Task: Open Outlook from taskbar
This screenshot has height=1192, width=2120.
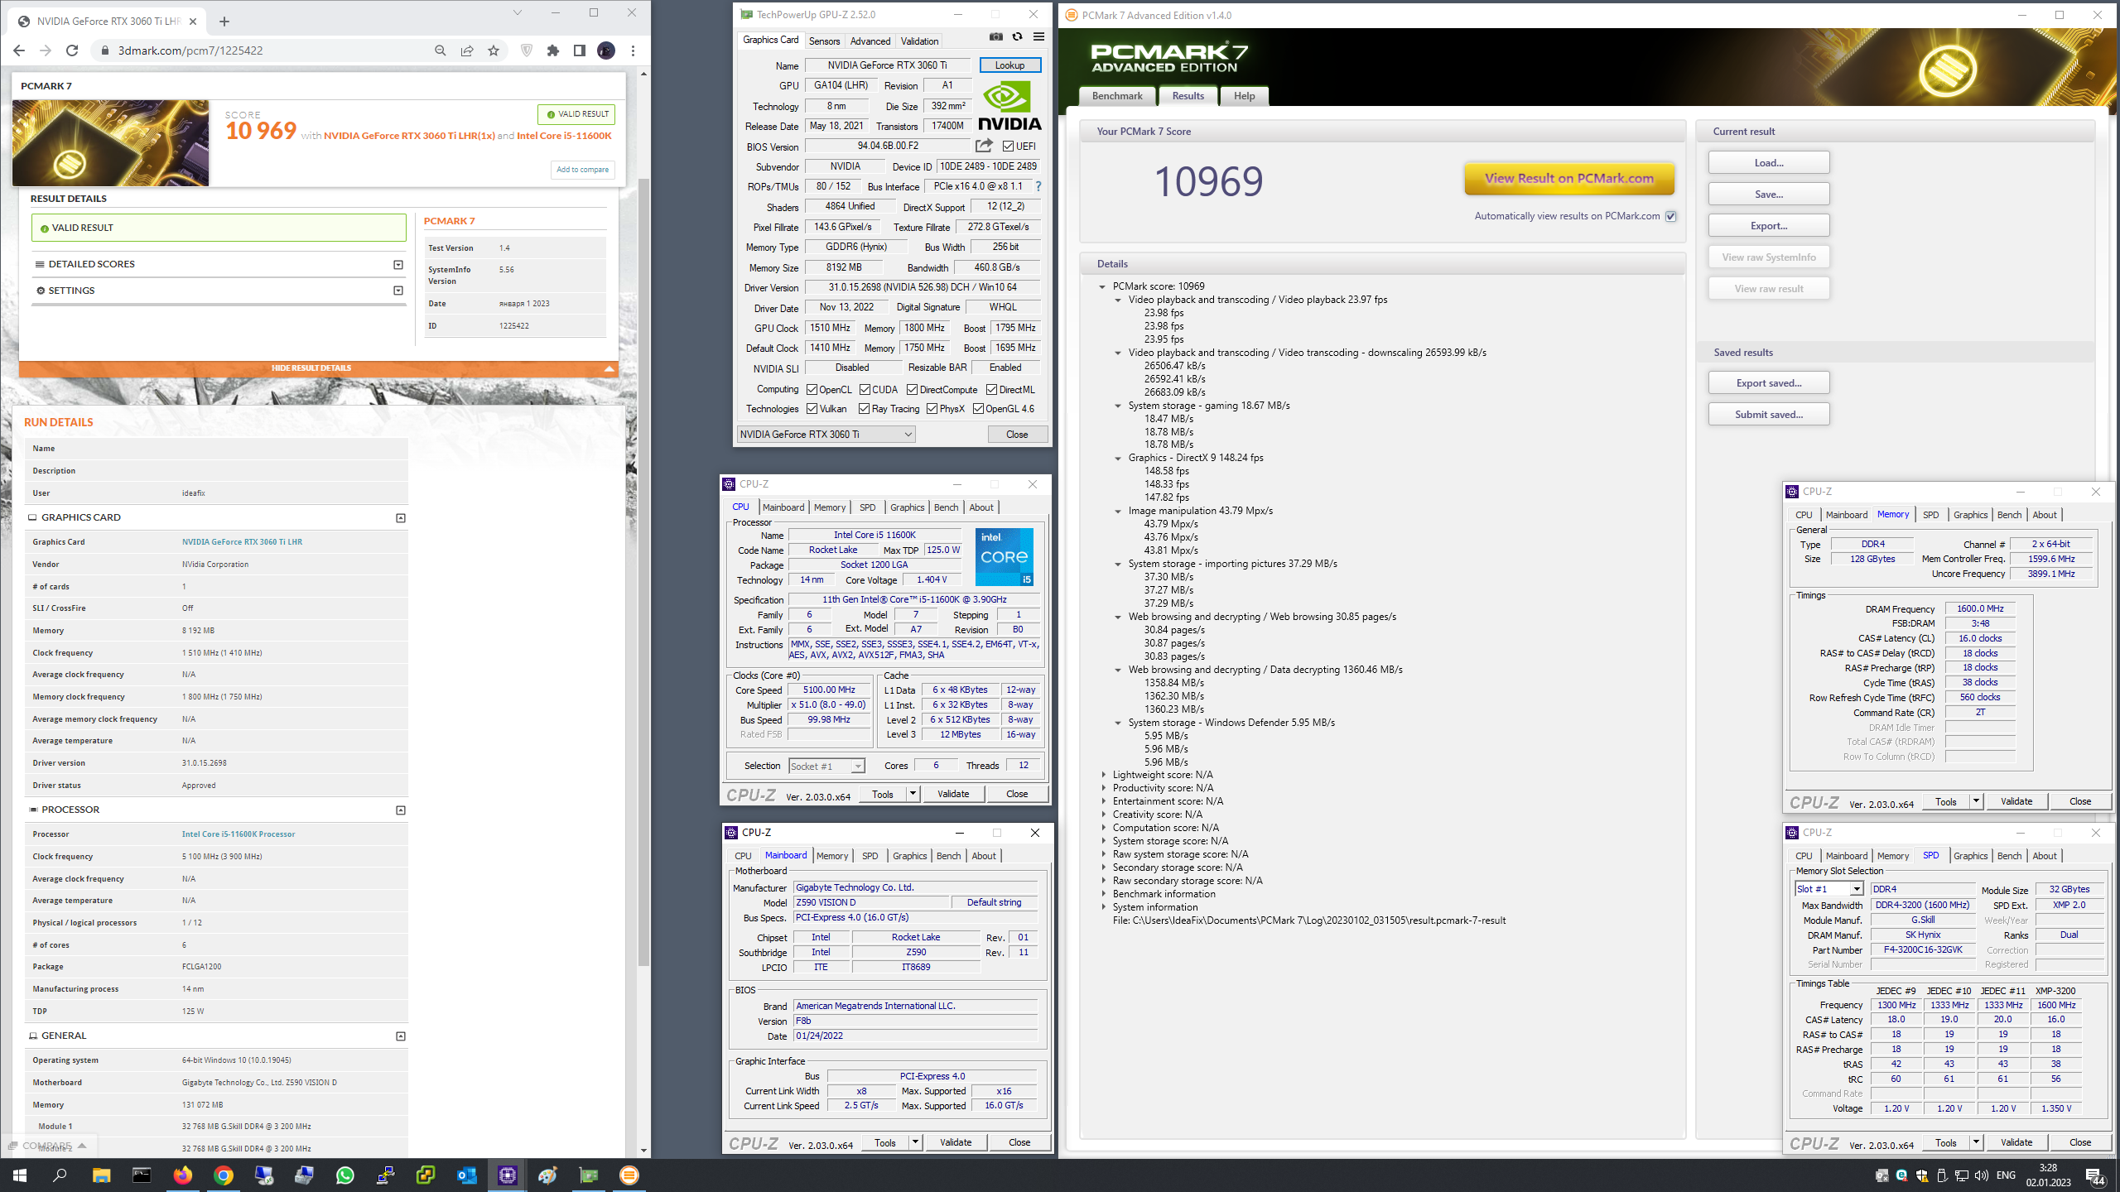Action: 467,1175
